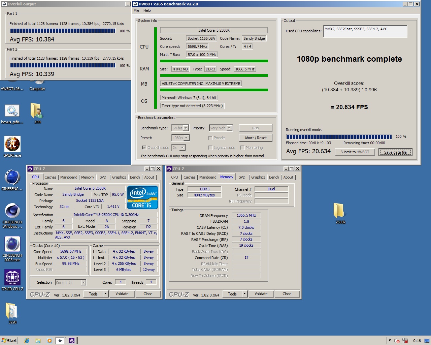431x345 pixels.
Task: Click left CPU-Z window title icon
Action: (30, 169)
